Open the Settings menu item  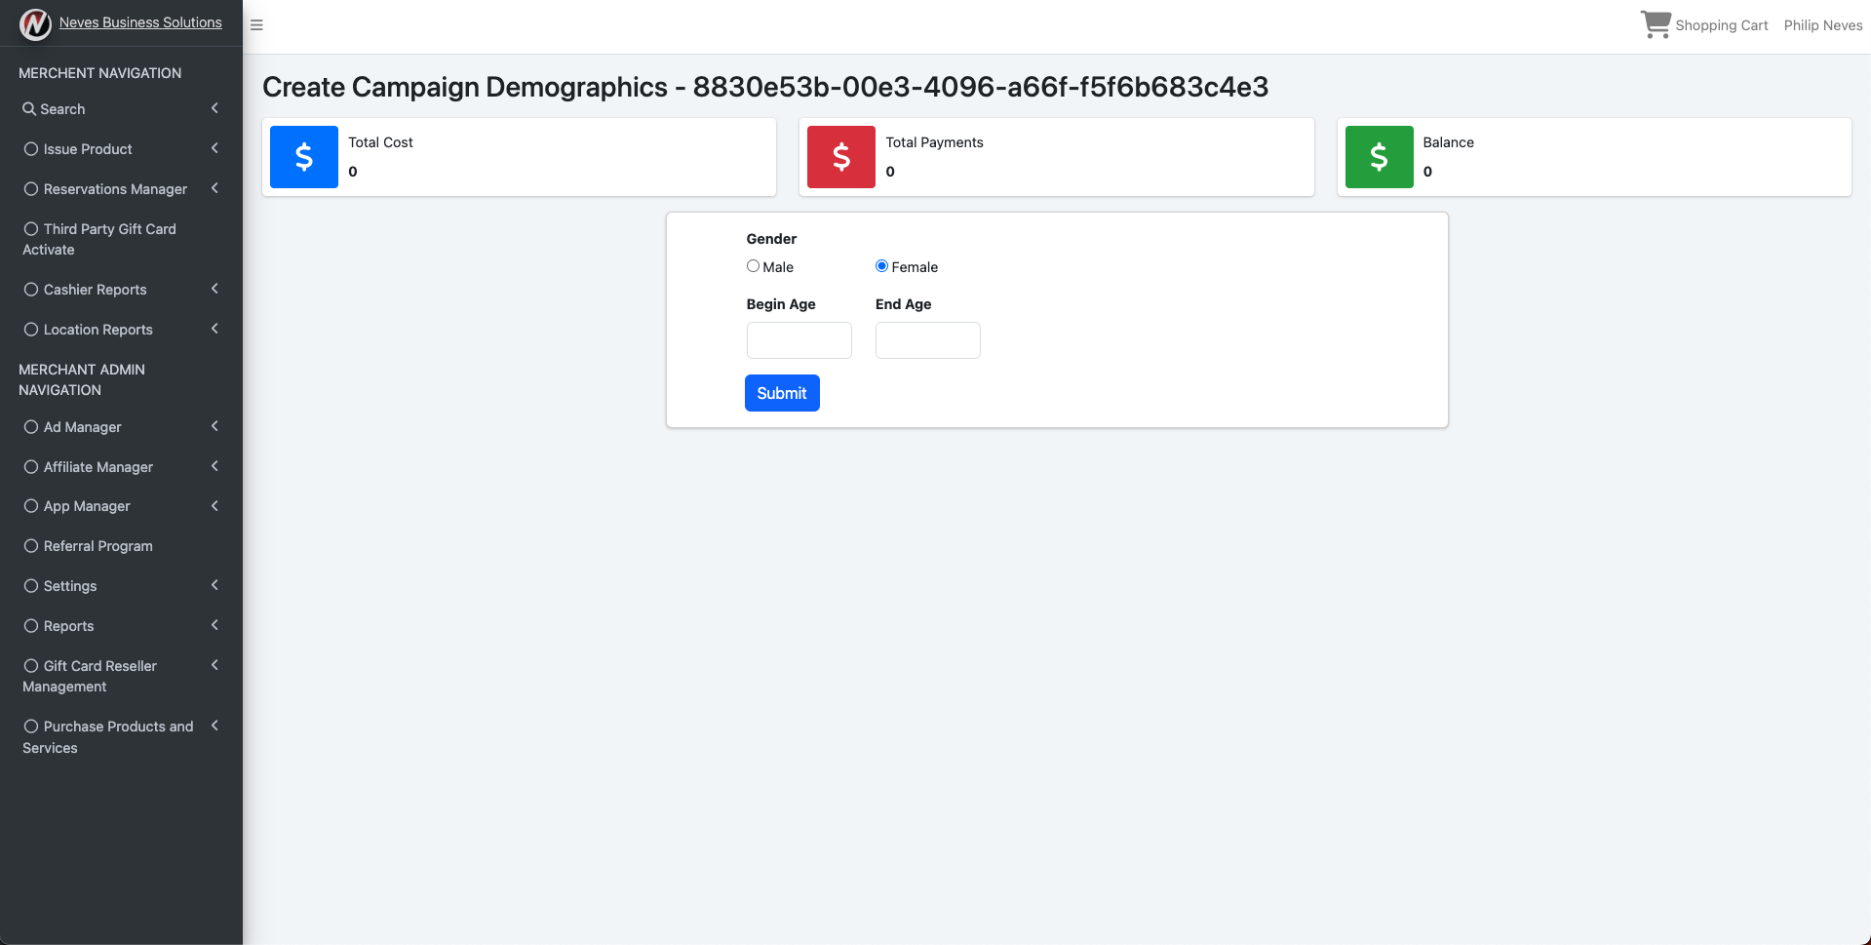pos(121,586)
